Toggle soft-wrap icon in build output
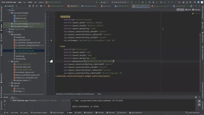Viewport: 204px width, 115px height. (199, 101)
